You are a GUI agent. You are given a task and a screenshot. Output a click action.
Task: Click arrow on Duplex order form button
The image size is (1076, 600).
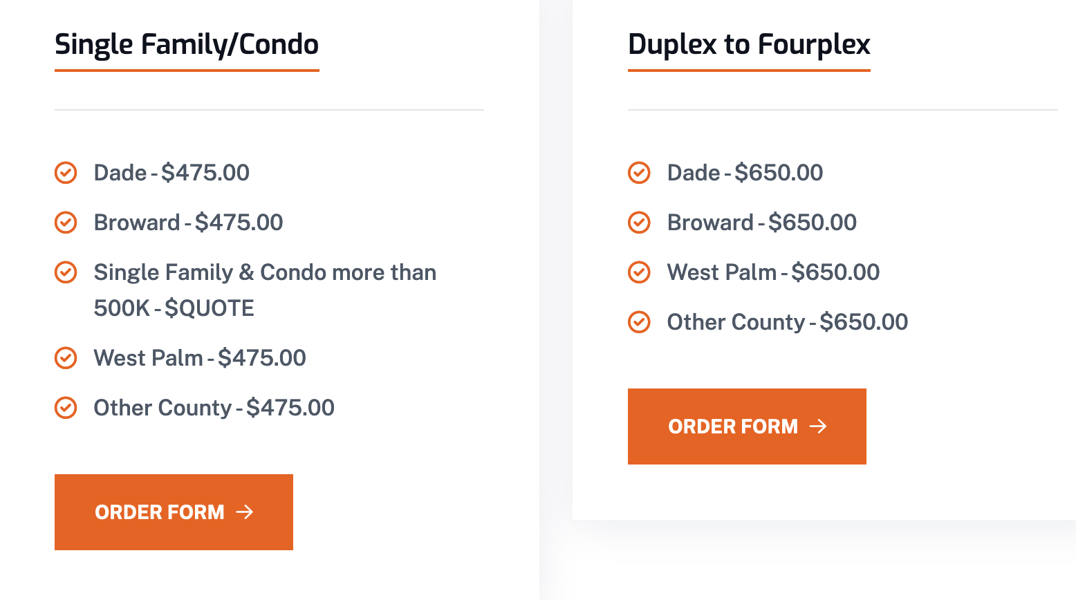(818, 426)
